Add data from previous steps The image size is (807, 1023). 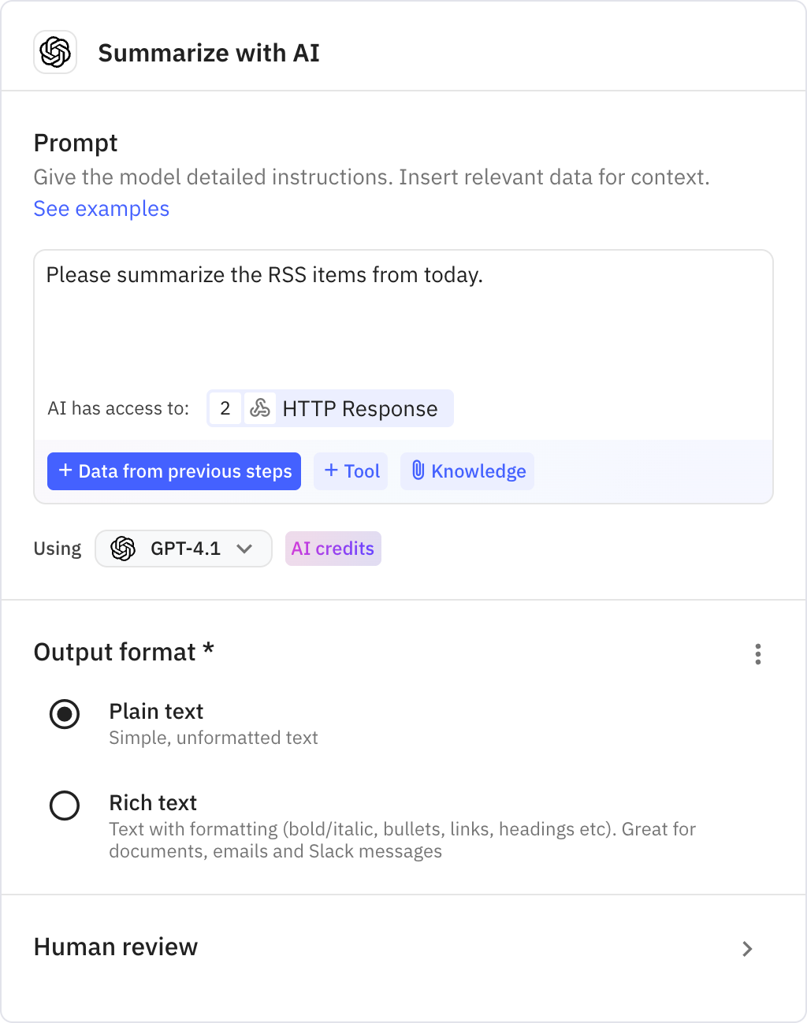point(173,471)
